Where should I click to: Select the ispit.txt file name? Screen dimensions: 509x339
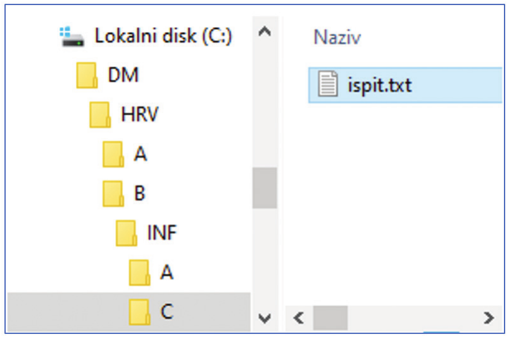380,85
